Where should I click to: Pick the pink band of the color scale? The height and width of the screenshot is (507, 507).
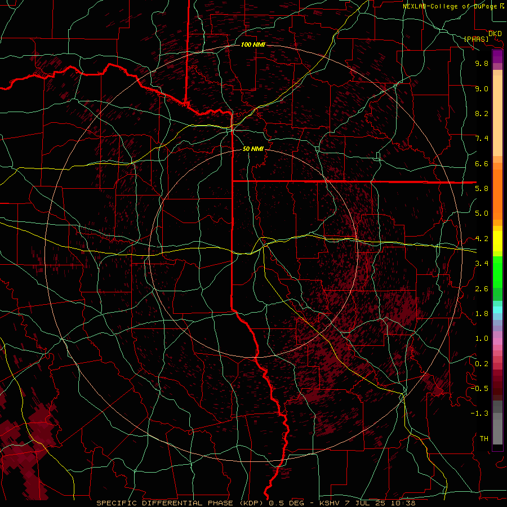(497, 341)
